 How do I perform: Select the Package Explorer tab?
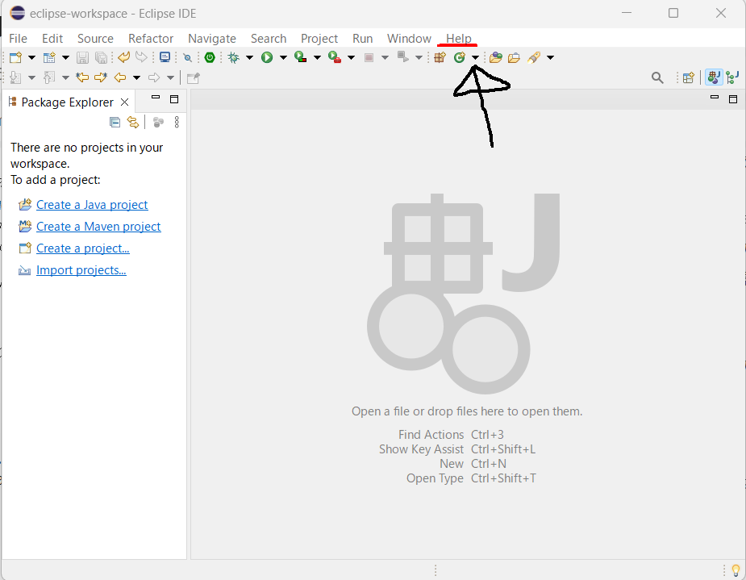click(67, 102)
